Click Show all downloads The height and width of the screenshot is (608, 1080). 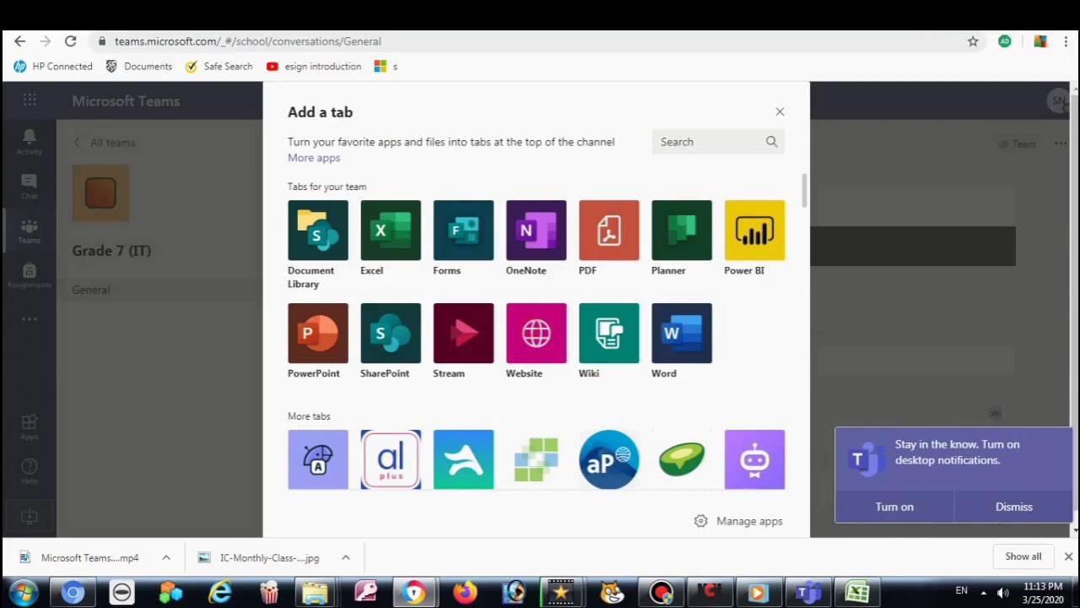click(x=1023, y=556)
